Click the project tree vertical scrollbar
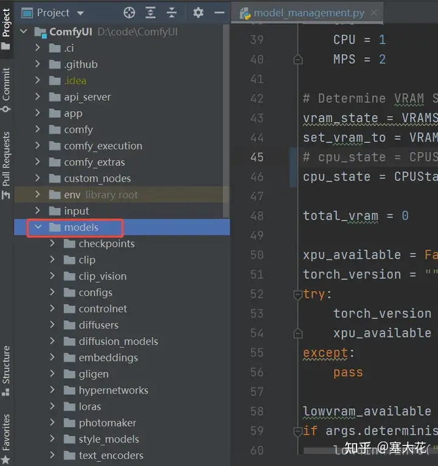The image size is (438, 466). click(226, 120)
